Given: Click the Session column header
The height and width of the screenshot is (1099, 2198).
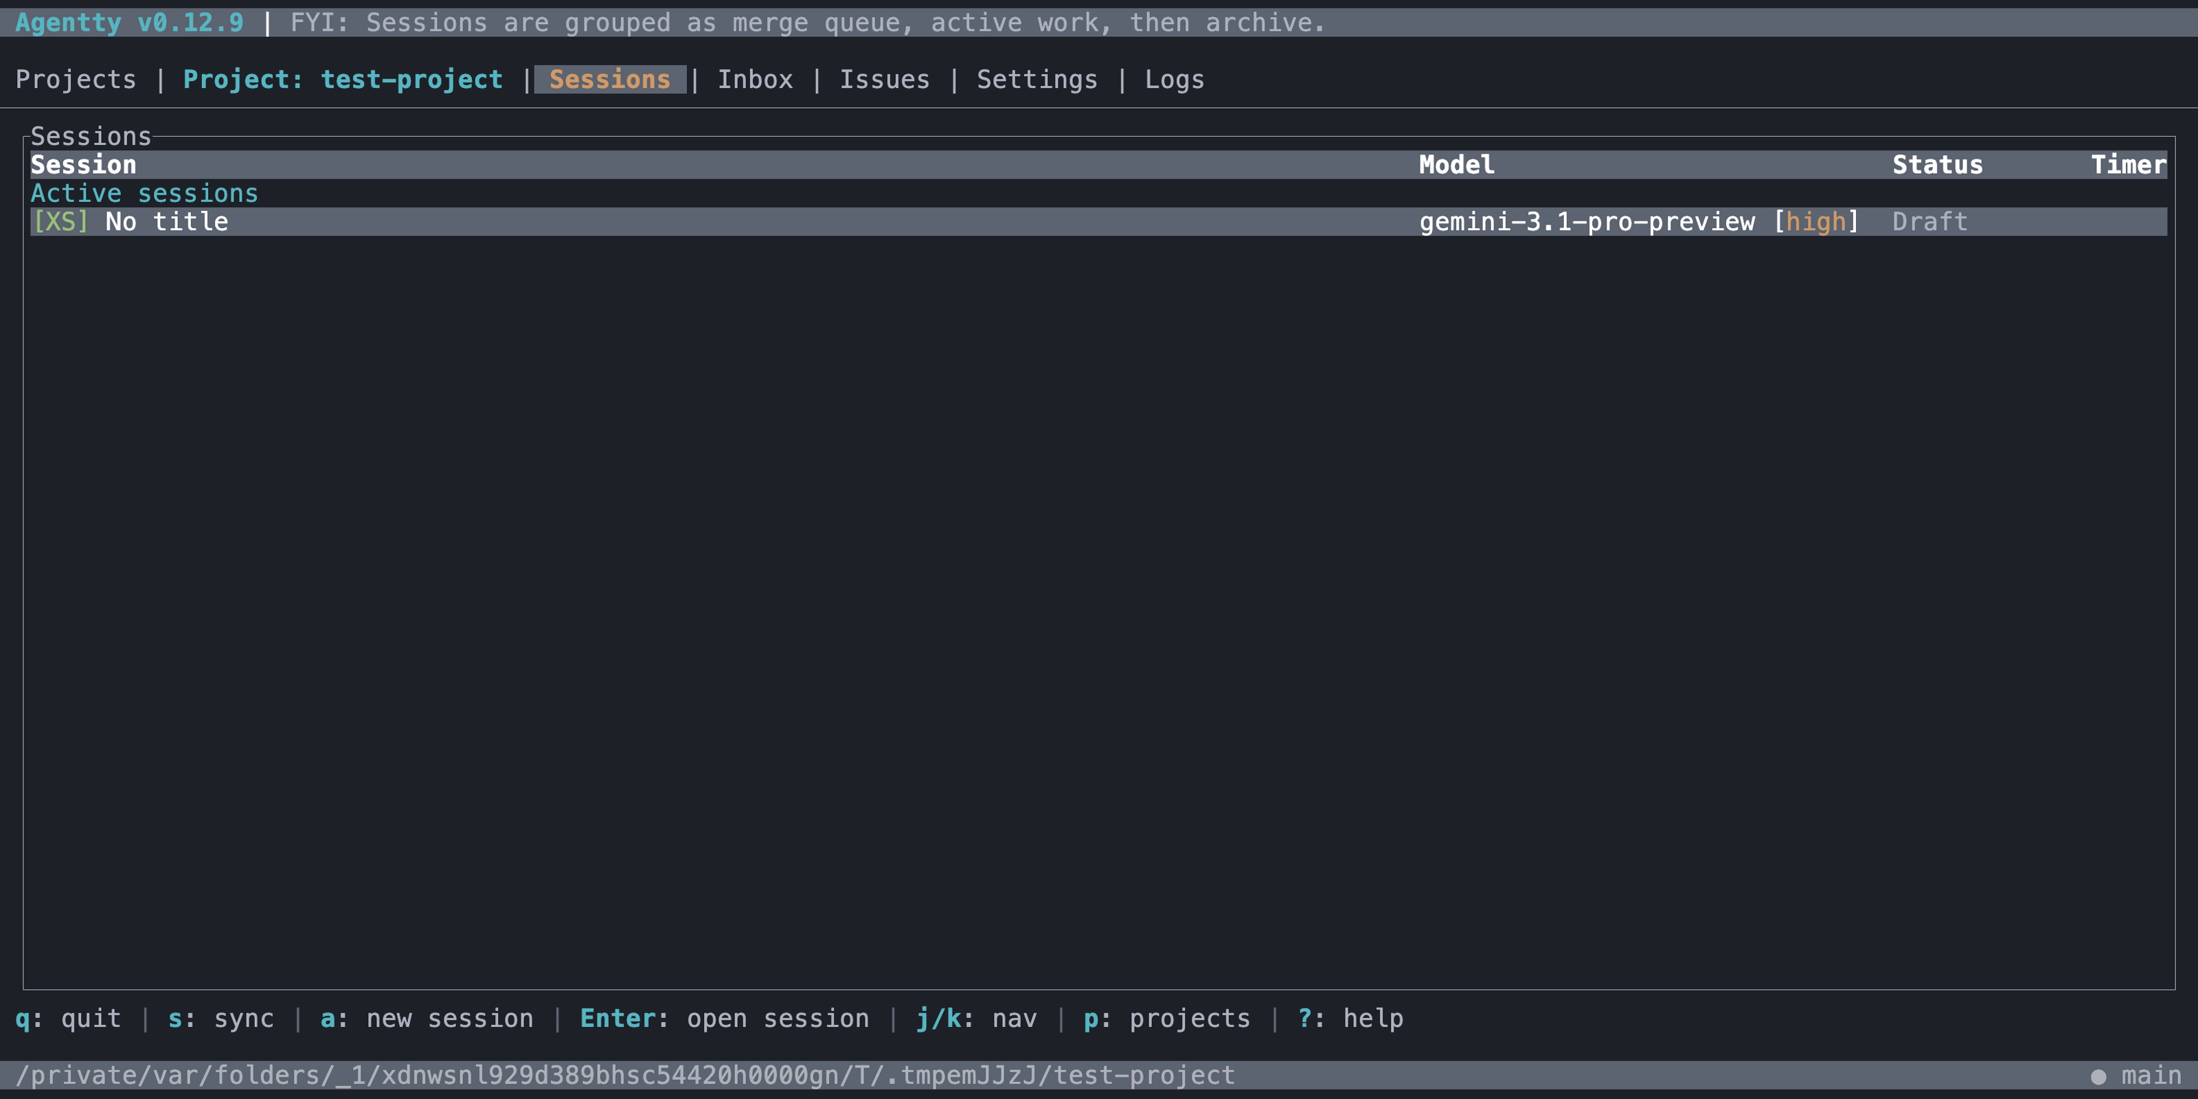Looking at the screenshot, I should [84, 165].
